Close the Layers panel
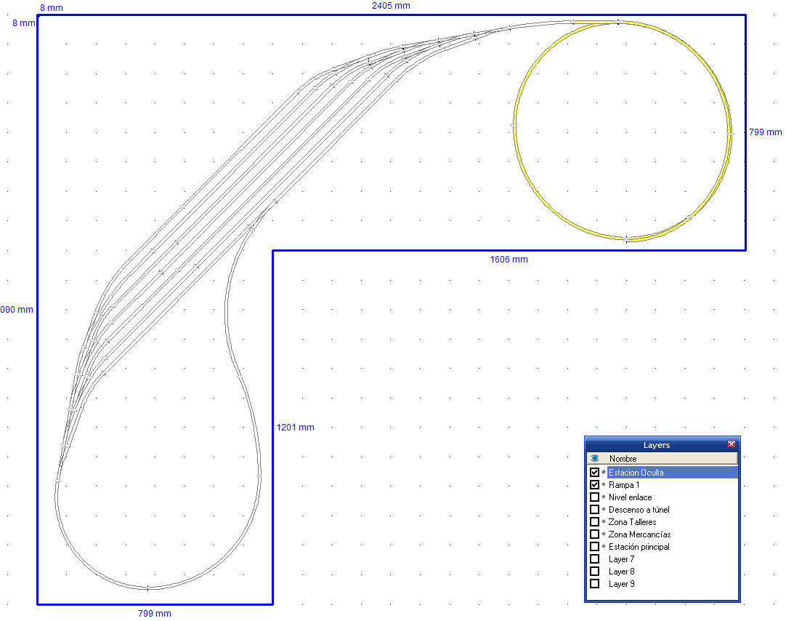This screenshot has width=786, height=621. click(732, 444)
